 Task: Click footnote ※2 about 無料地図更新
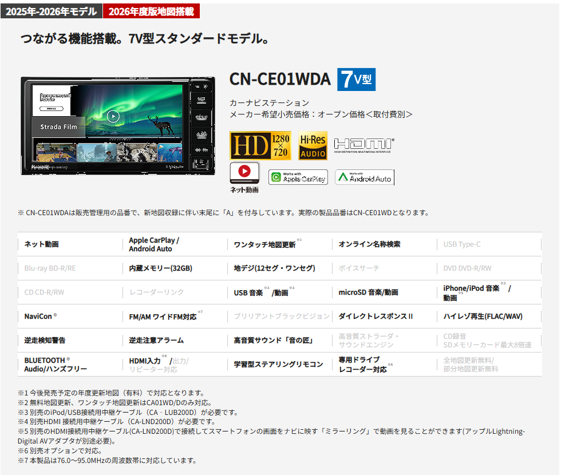coord(116,403)
